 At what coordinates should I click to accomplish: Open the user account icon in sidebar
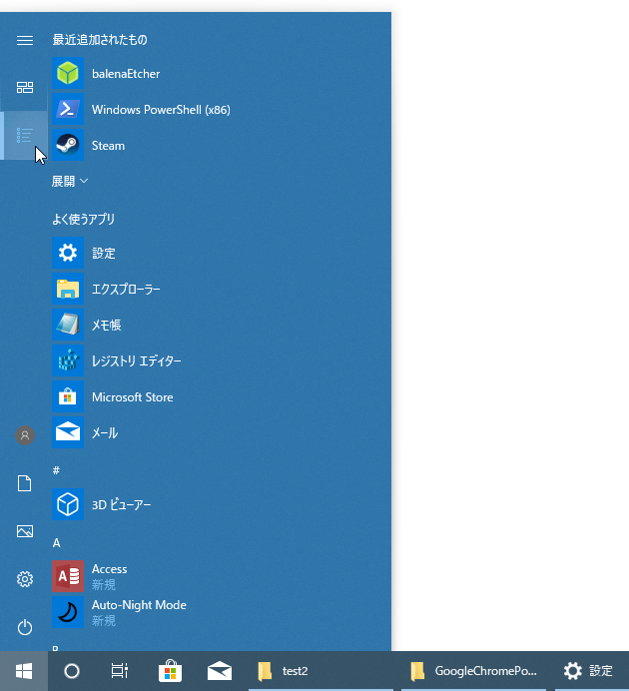25,435
